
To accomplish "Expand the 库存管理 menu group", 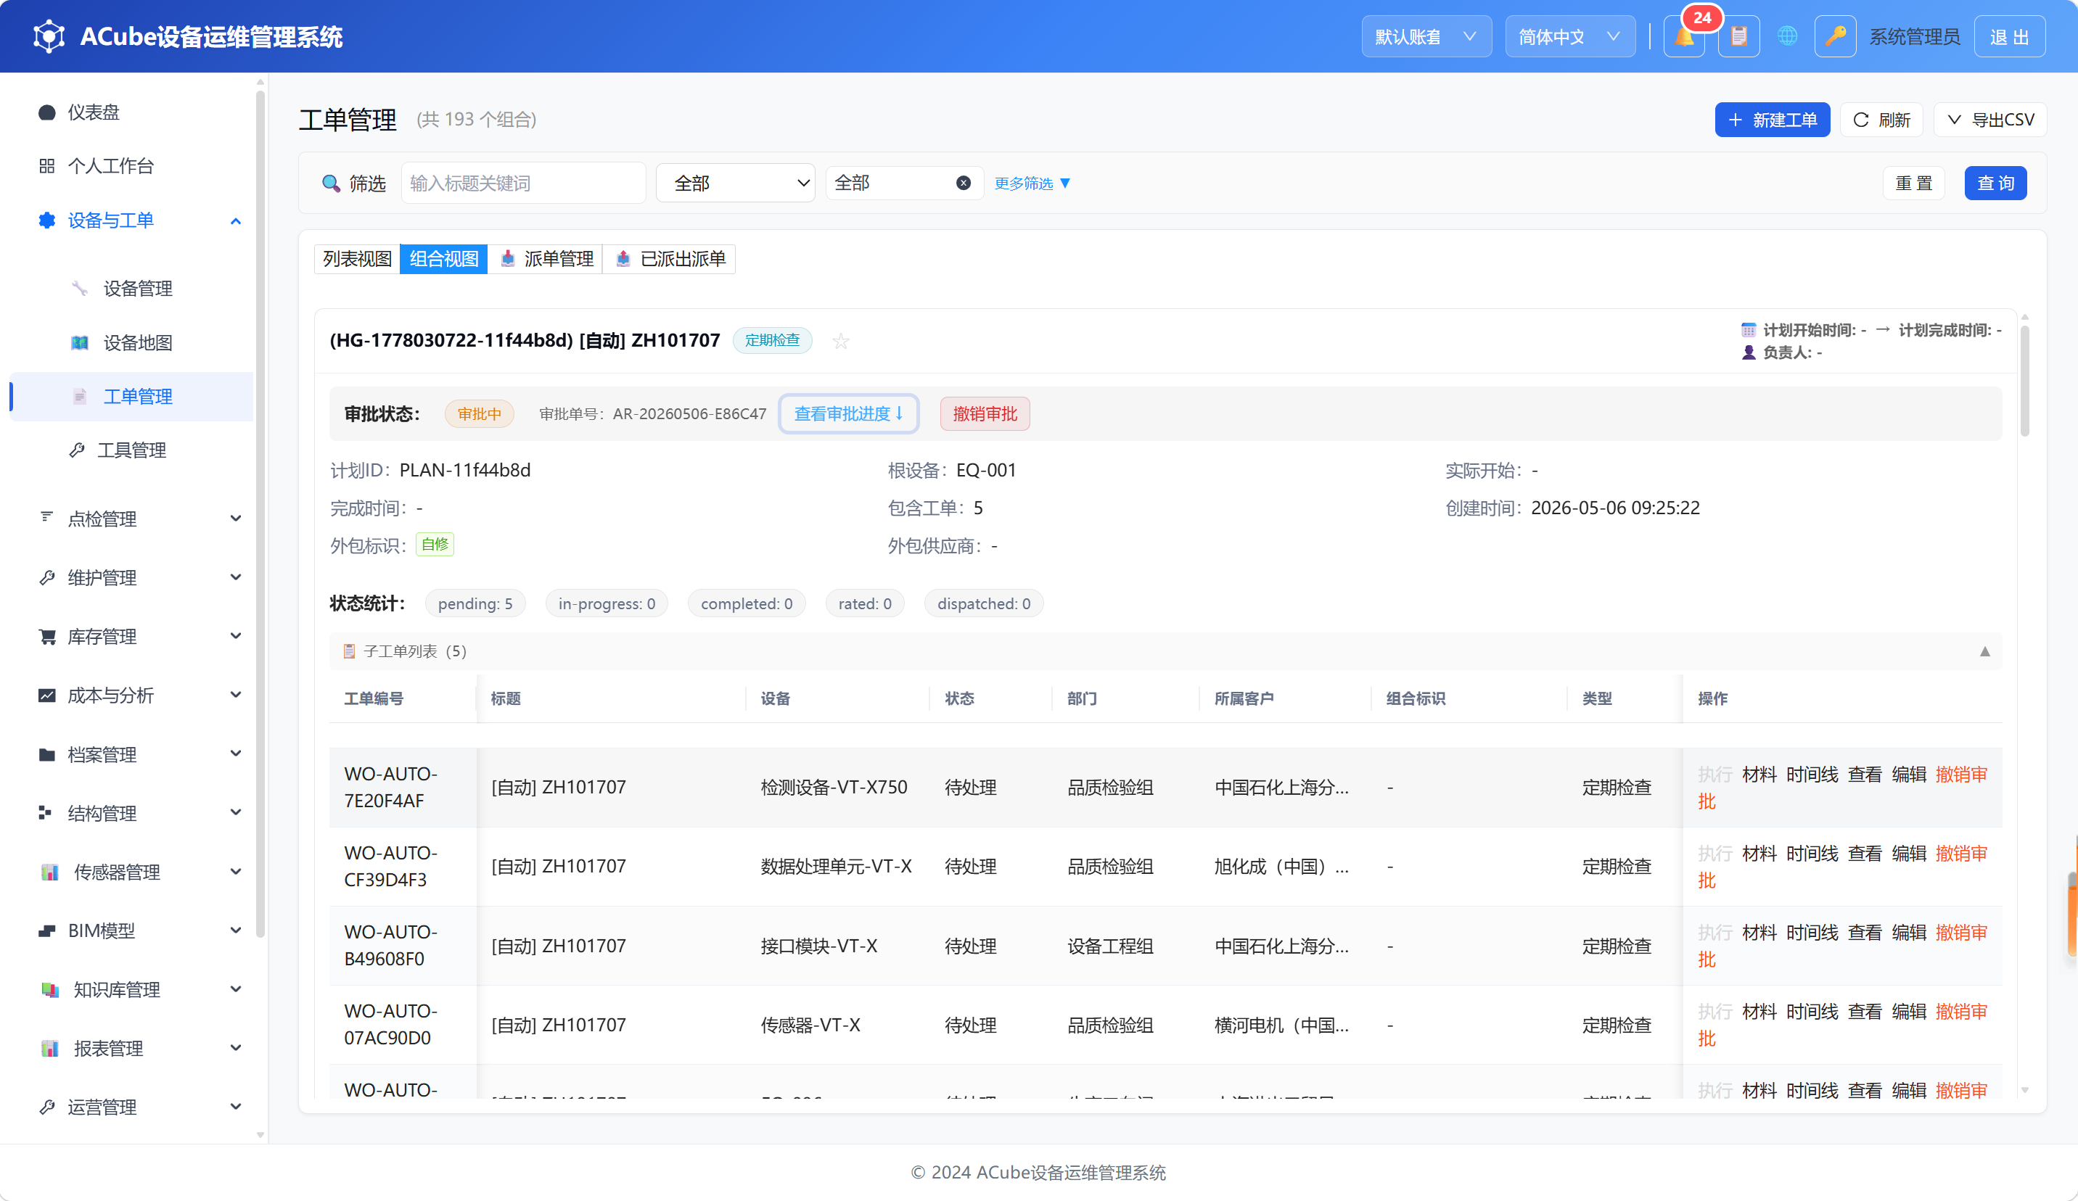I will coord(132,636).
